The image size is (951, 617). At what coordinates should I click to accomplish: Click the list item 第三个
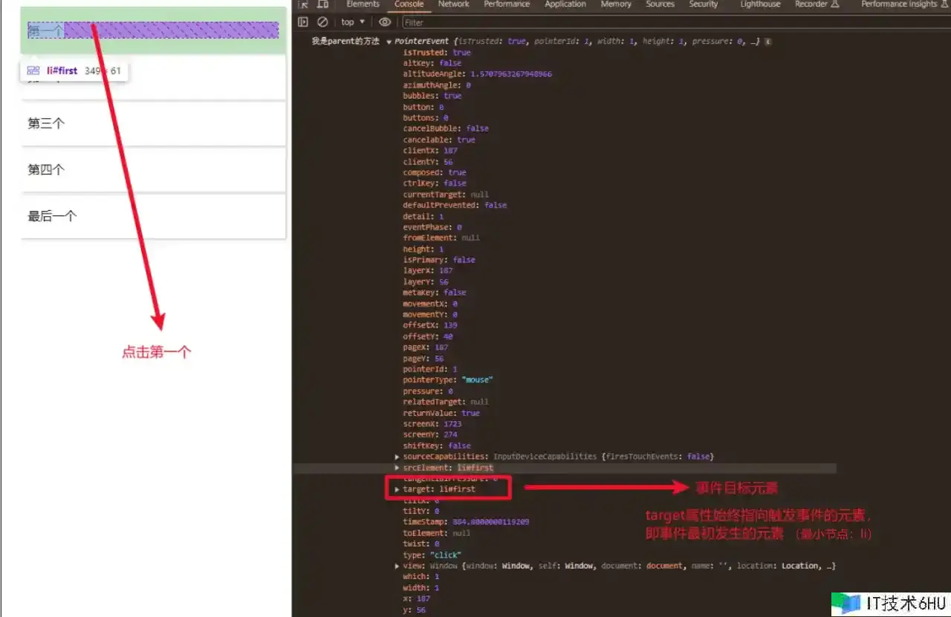tap(153, 124)
